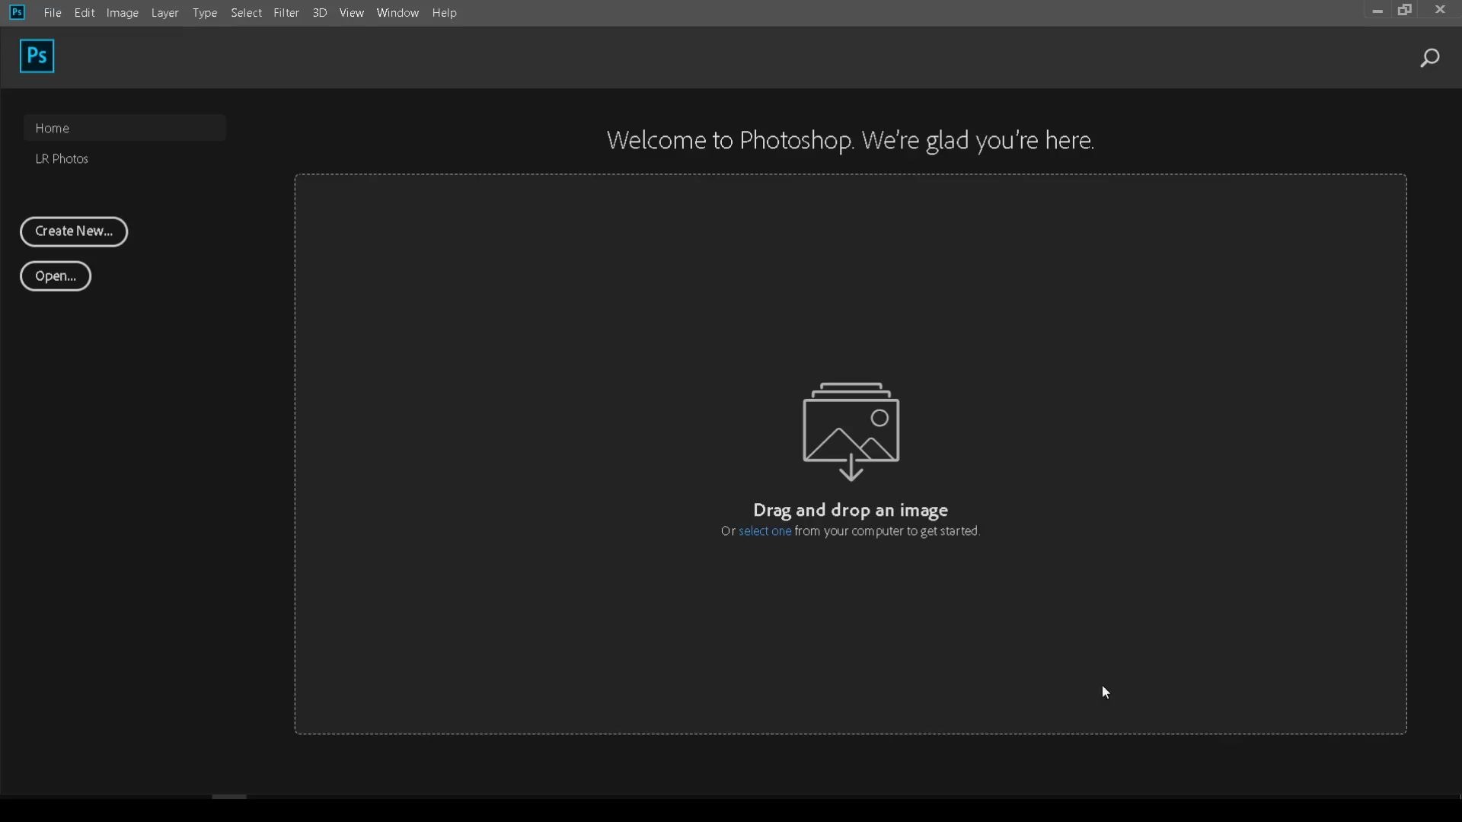Open the Layer menu
Viewport: 1462px width, 822px height.
click(x=165, y=13)
